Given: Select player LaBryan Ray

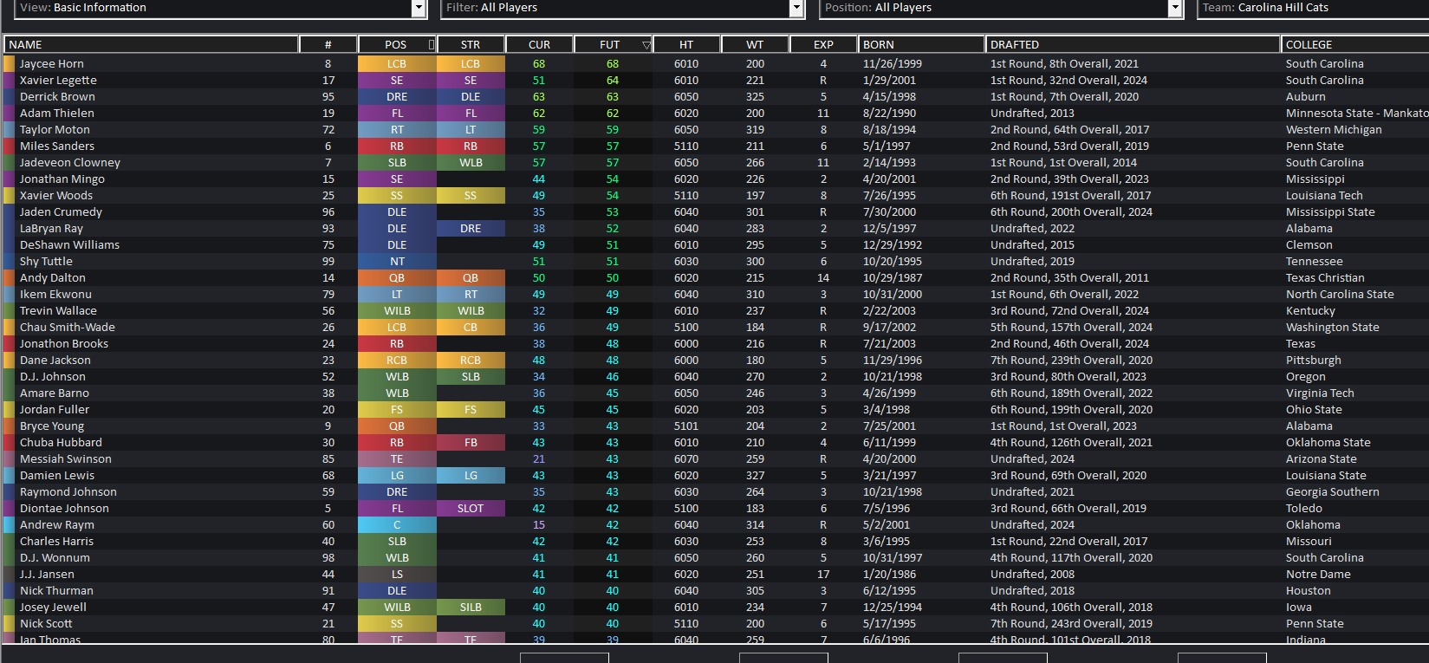Looking at the screenshot, I should [51, 228].
